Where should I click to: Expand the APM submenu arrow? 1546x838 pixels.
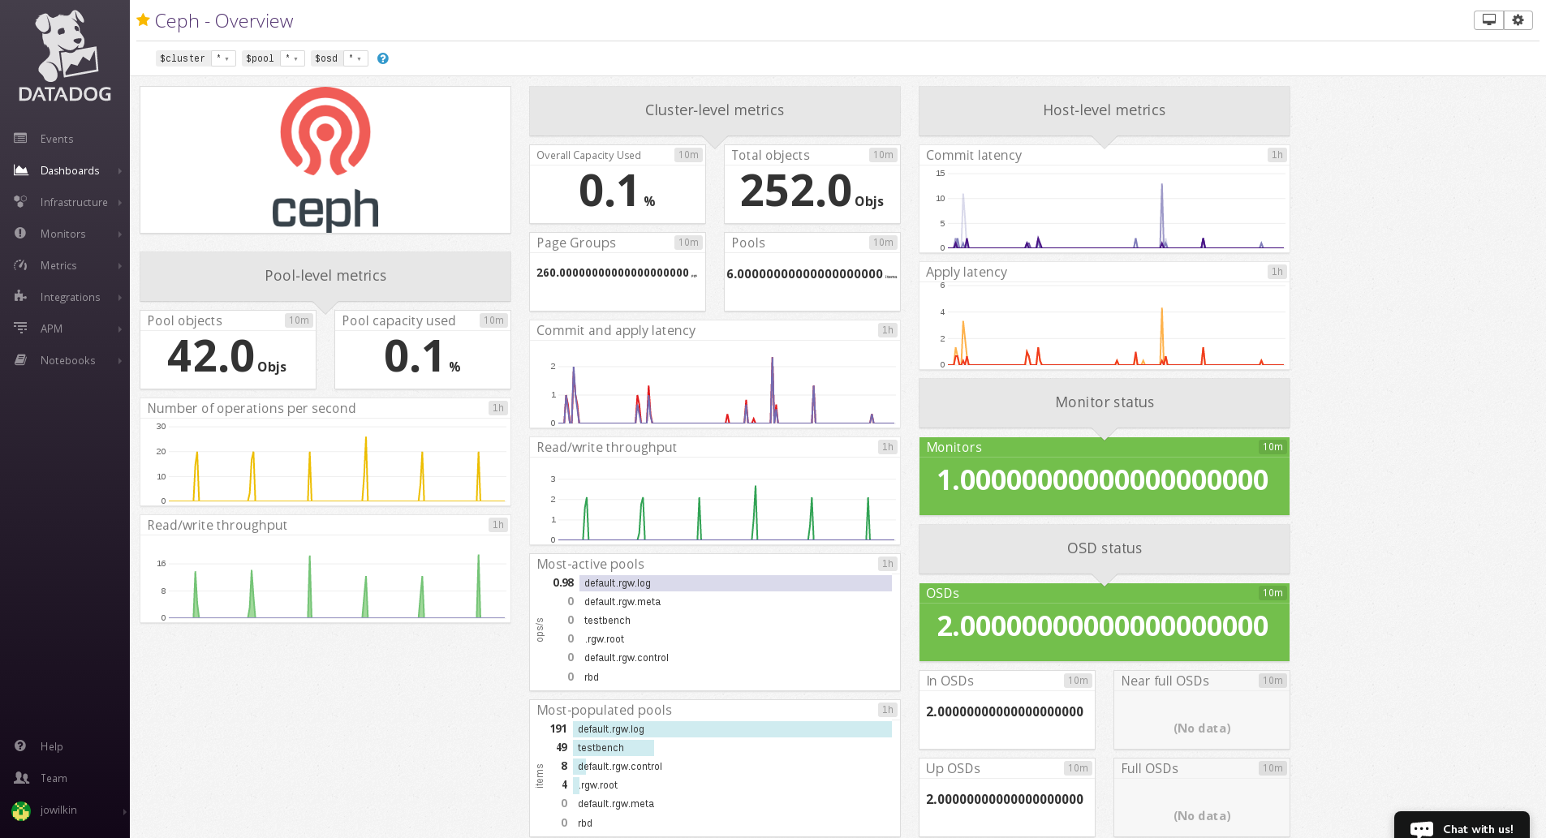[119, 329]
